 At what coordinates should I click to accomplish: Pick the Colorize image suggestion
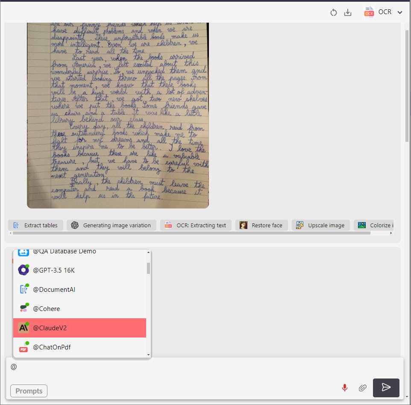[x=374, y=225]
